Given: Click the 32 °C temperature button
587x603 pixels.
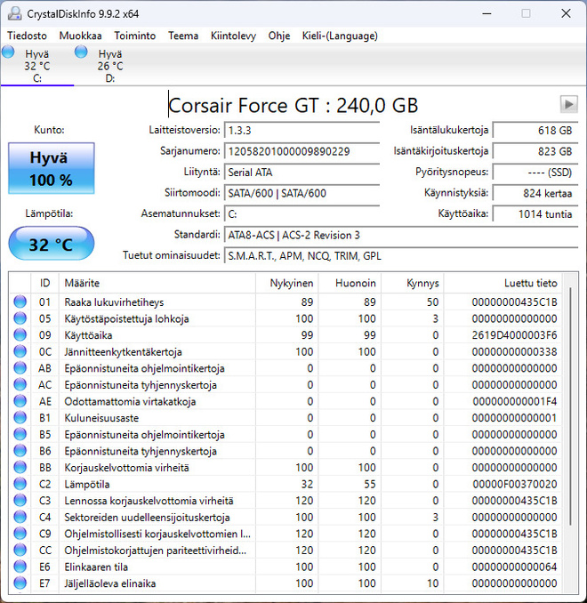Looking at the screenshot, I should pos(52,244).
